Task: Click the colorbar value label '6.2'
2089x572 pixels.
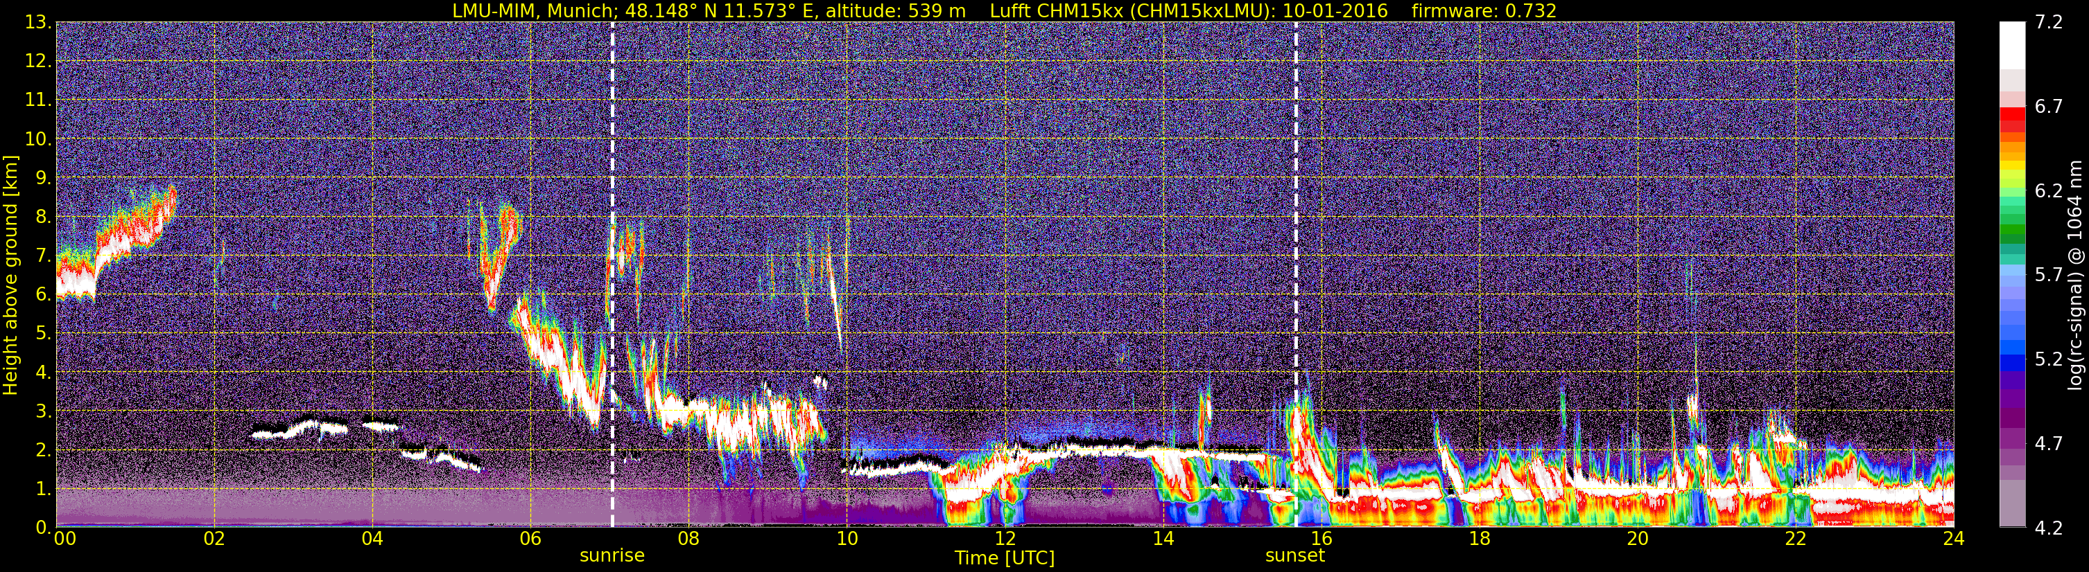Action: (x=2049, y=190)
